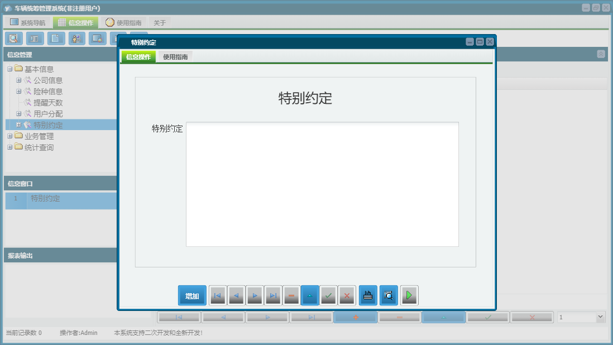Click first-record button in main window bottom navigator
The height and width of the screenshot is (345, 613).
click(x=179, y=317)
